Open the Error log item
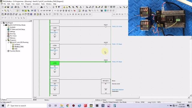192x108 pixels. click(x=13, y=34)
